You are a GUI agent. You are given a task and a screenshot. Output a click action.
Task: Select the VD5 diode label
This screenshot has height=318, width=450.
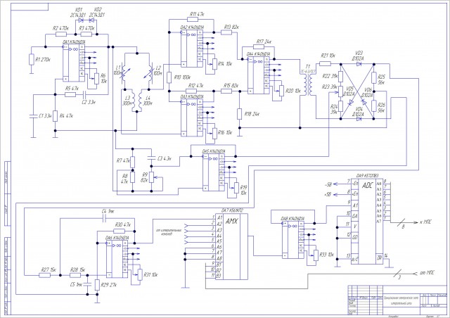tap(350, 89)
